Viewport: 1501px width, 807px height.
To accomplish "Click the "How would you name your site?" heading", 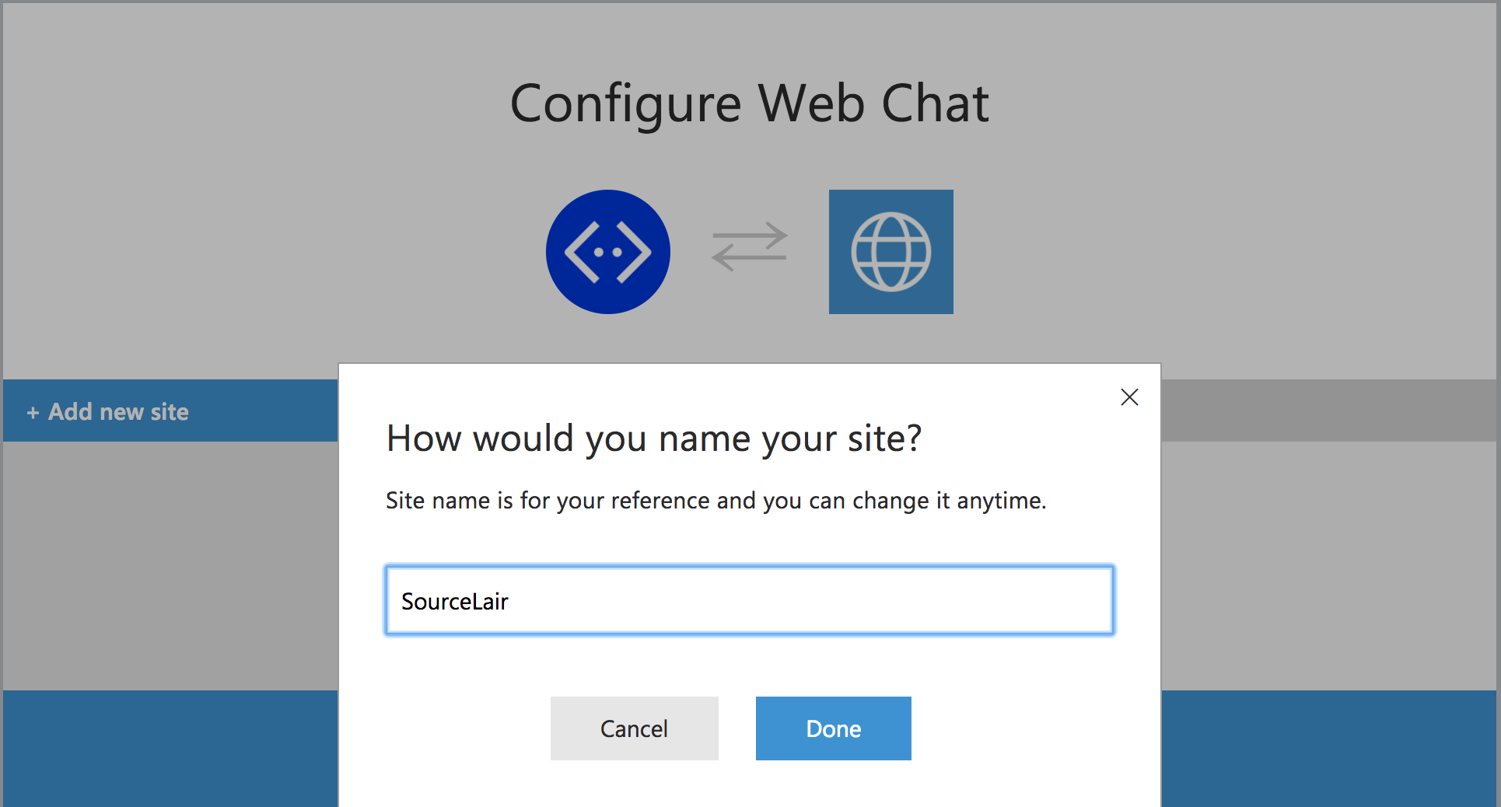I will [654, 438].
